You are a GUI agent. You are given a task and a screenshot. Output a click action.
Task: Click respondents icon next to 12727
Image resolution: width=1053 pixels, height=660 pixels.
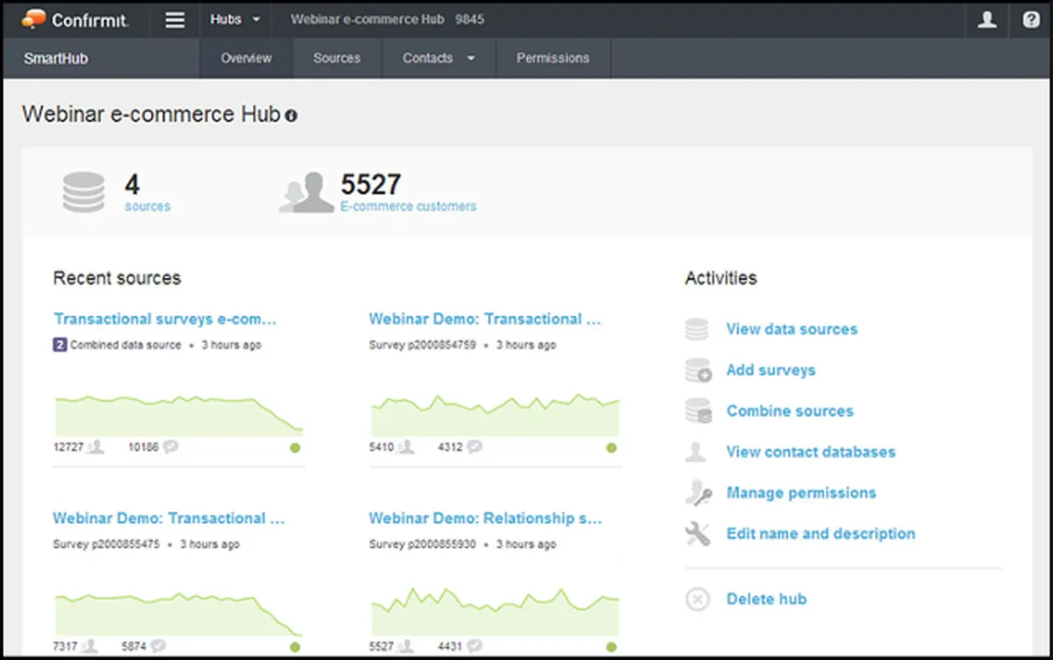click(96, 447)
